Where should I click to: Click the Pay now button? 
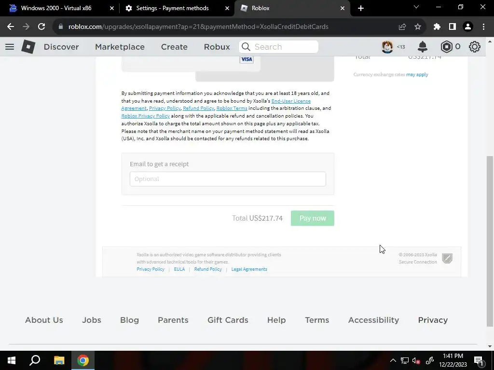[312, 218]
